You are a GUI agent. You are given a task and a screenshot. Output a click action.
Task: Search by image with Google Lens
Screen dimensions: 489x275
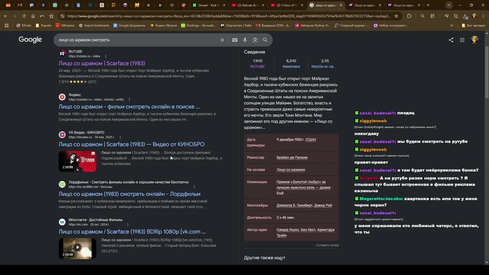[255, 40]
